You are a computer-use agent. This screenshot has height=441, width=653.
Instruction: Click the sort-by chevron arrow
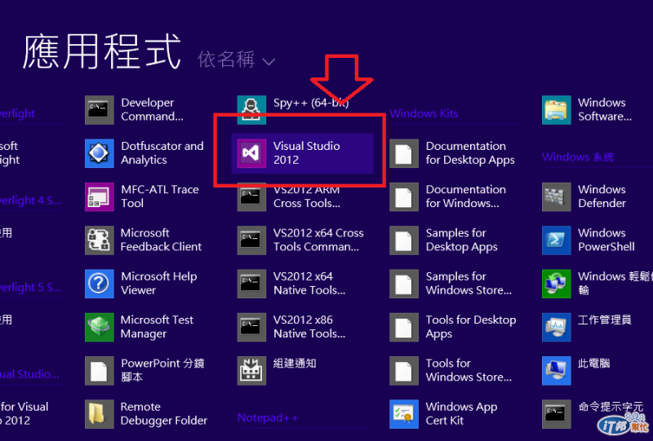269,62
